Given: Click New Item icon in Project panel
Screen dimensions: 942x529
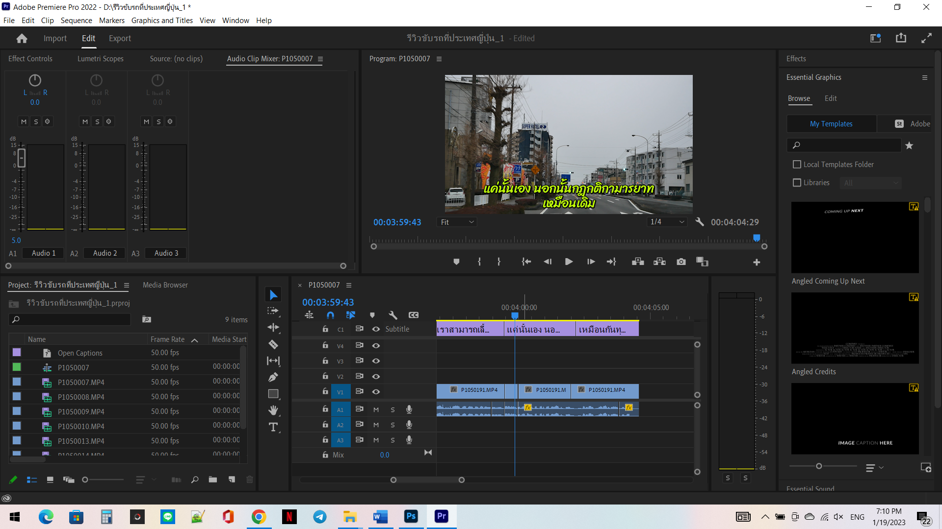Looking at the screenshot, I should [232, 480].
